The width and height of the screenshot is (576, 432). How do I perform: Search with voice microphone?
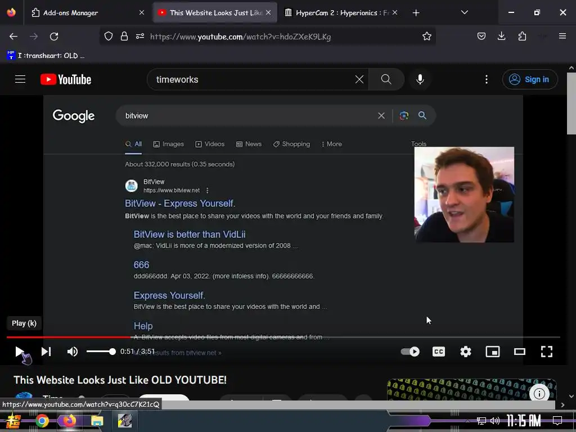[x=420, y=79]
